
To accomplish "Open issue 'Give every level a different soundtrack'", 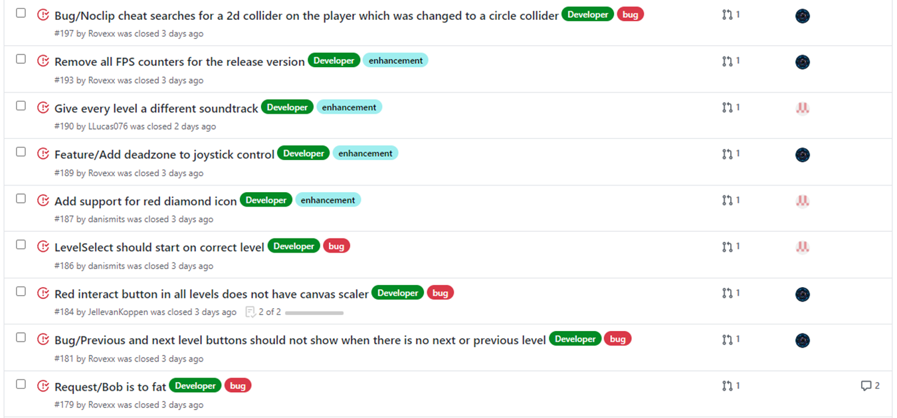I will (x=156, y=108).
